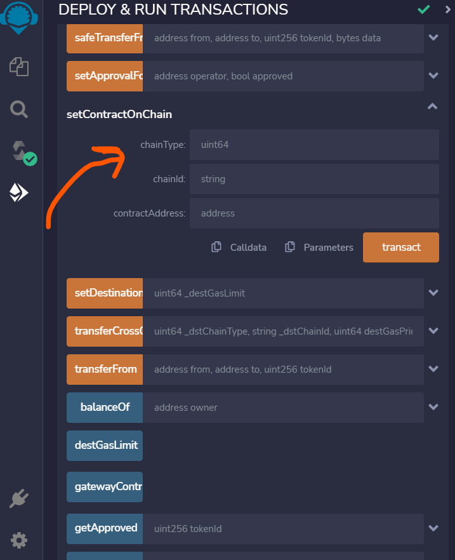Open the File explorer sidebar icon
Viewport: 455px width, 560px height.
pyautogui.click(x=19, y=66)
